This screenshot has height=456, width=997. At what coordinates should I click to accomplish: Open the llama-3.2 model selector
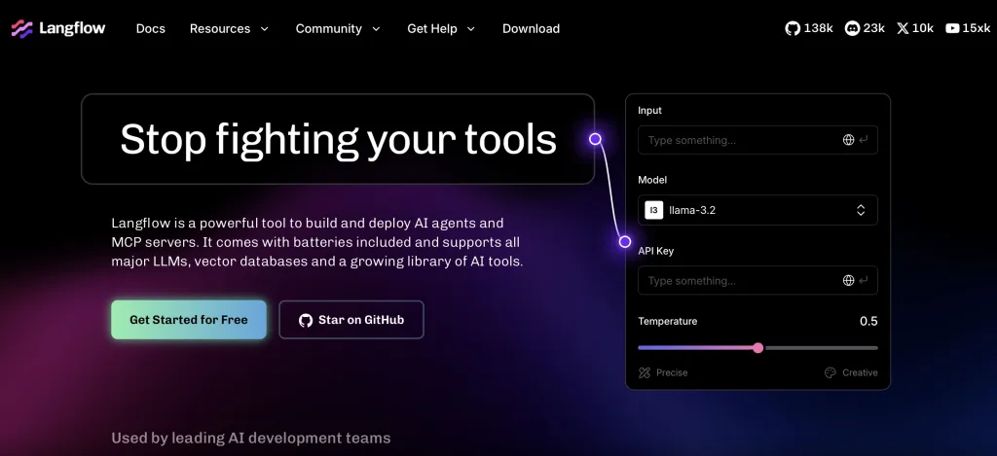(x=757, y=210)
